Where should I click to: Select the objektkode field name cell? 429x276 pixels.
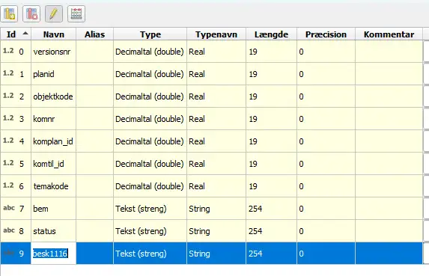pyautogui.click(x=54, y=96)
